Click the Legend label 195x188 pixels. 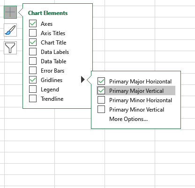pos(50,90)
